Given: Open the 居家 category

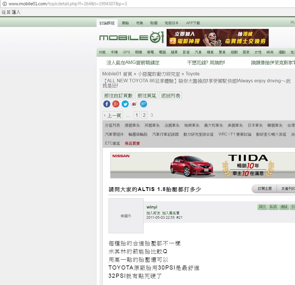Looking at the screenshot, I should point(246,52).
